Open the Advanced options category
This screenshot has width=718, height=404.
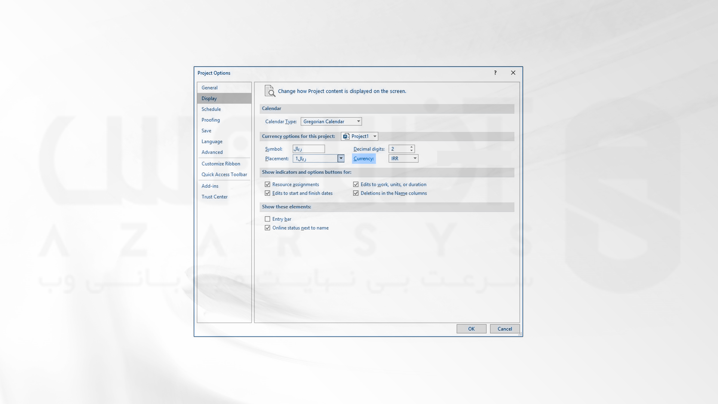[224, 152]
